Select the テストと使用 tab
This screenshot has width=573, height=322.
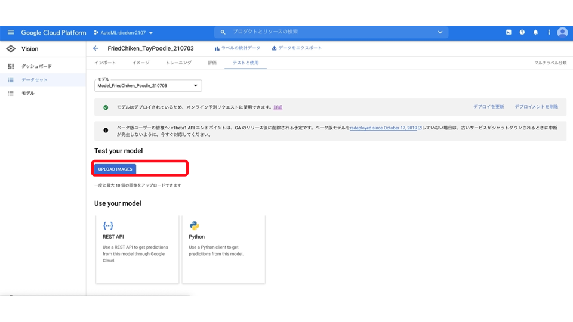(245, 63)
